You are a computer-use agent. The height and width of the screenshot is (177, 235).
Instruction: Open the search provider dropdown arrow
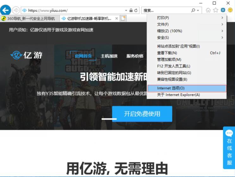[x=198, y=10]
